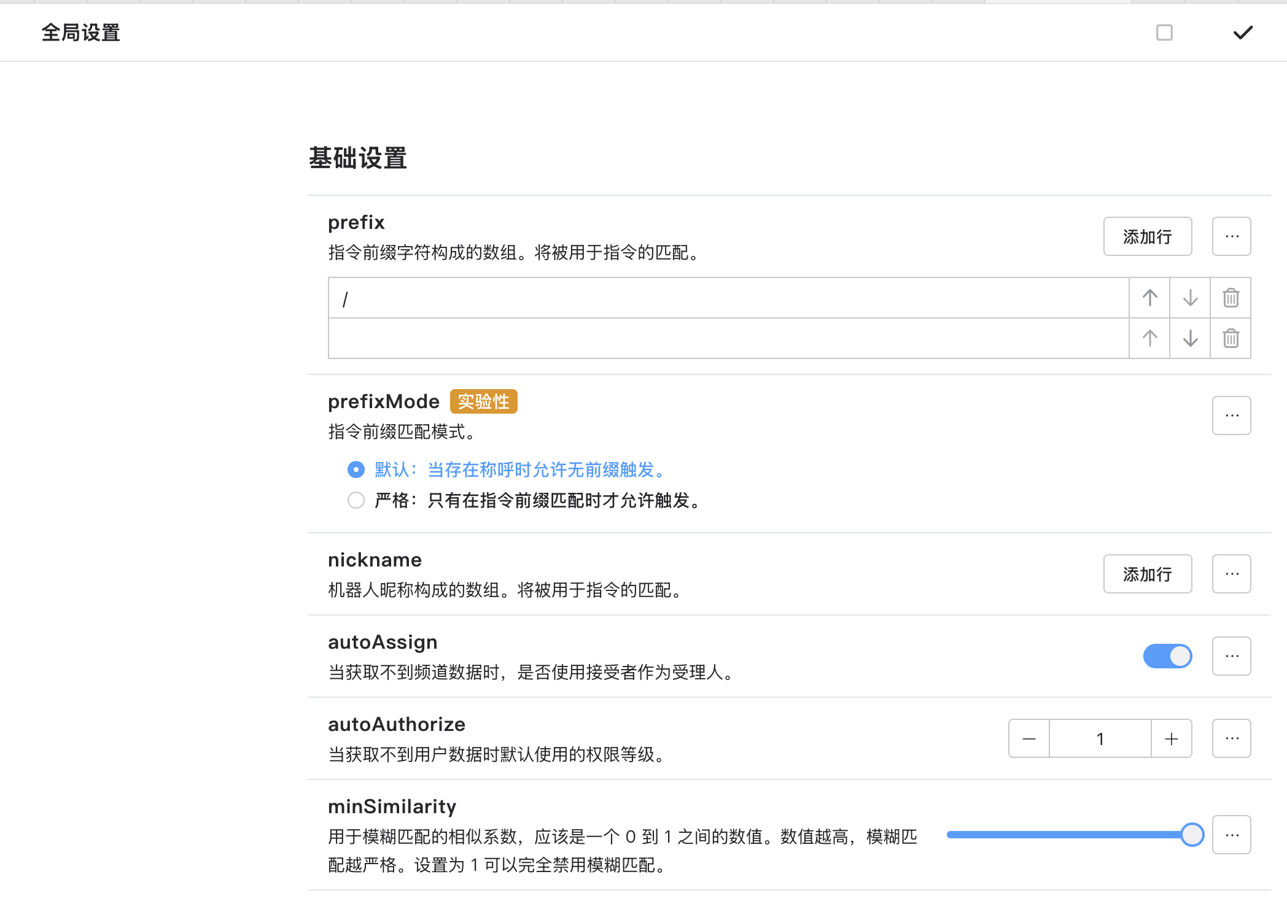
Task: Click 添加行 button for prefix
Action: pyautogui.click(x=1147, y=236)
